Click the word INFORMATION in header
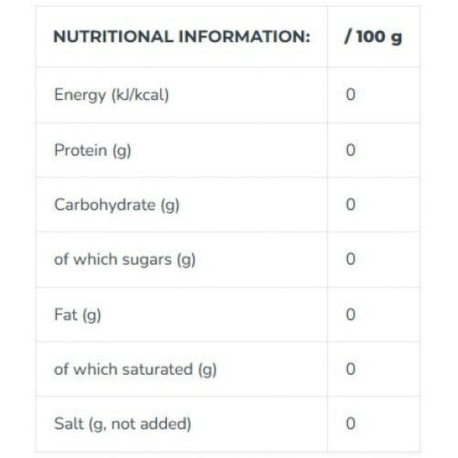Viewport: 458px width, 458px height. coord(244,37)
